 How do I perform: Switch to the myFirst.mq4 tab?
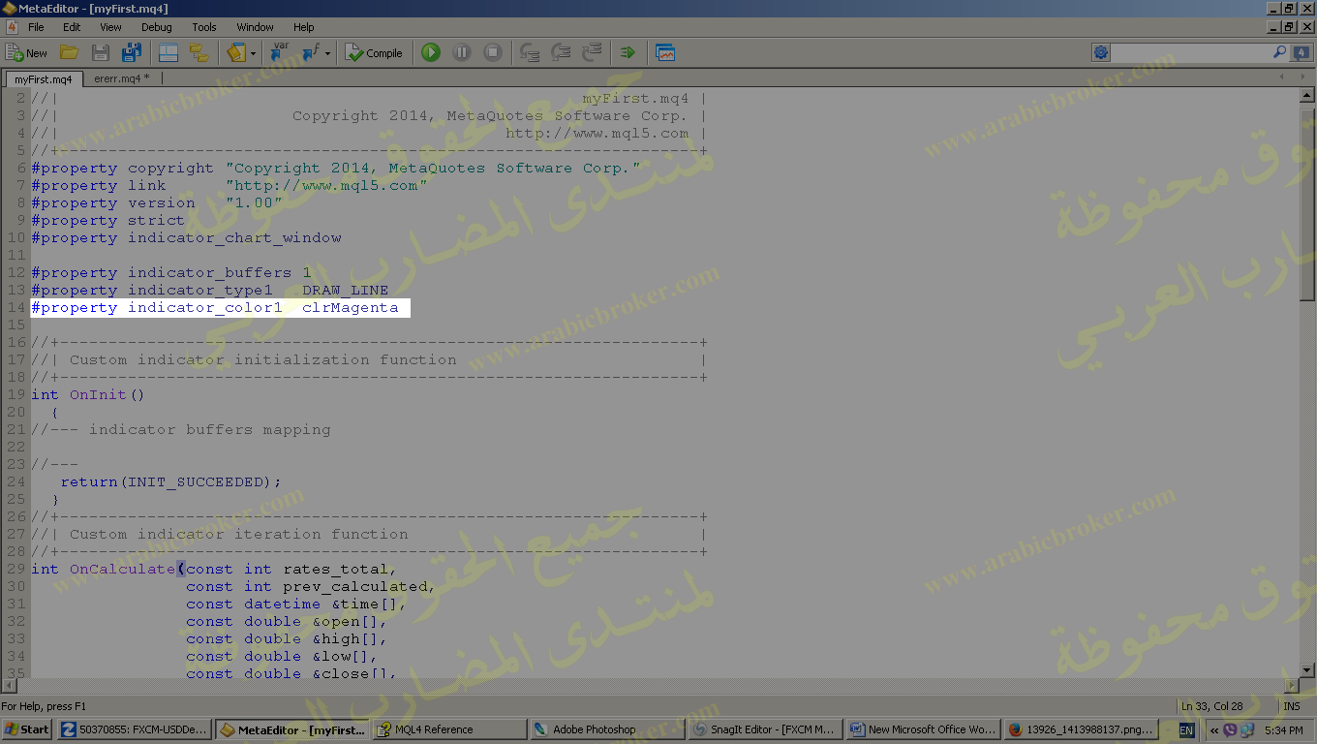coord(44,79)
